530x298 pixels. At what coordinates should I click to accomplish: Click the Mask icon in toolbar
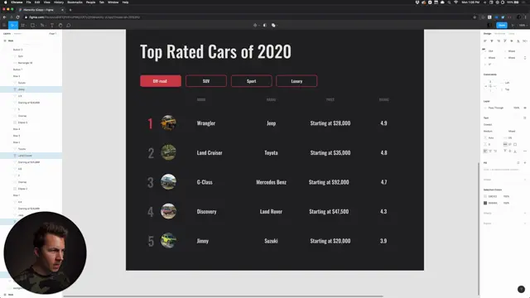click(265, 26)
